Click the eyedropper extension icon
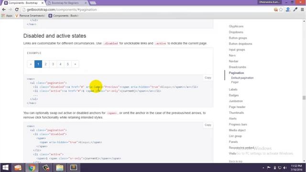Screen dimensions: 306x172 click(x=295, y=10)
